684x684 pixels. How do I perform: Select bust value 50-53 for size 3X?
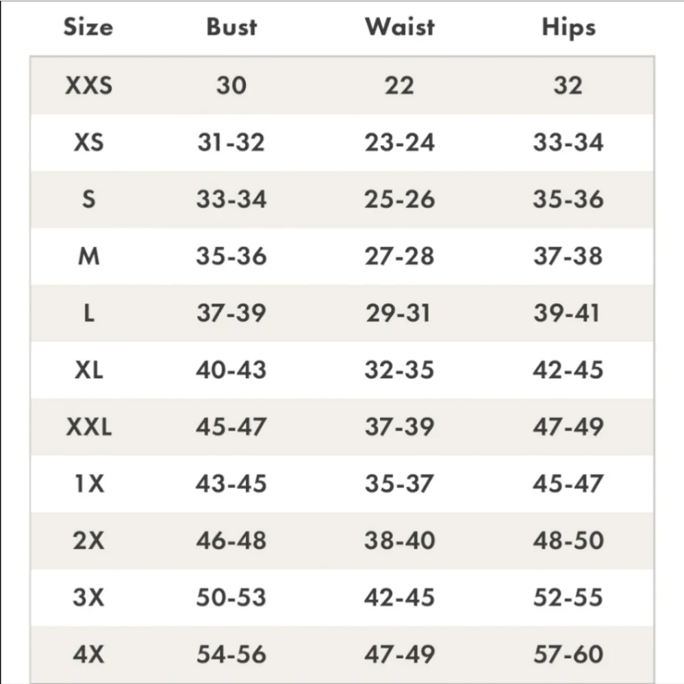231,597
